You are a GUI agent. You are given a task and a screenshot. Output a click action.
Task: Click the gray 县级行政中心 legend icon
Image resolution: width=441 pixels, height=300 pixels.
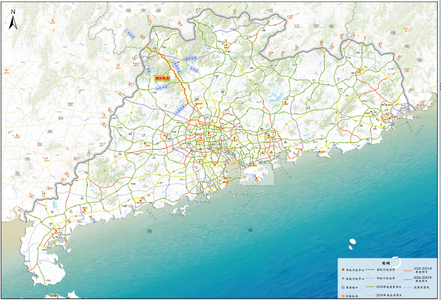tap(344, 279)
